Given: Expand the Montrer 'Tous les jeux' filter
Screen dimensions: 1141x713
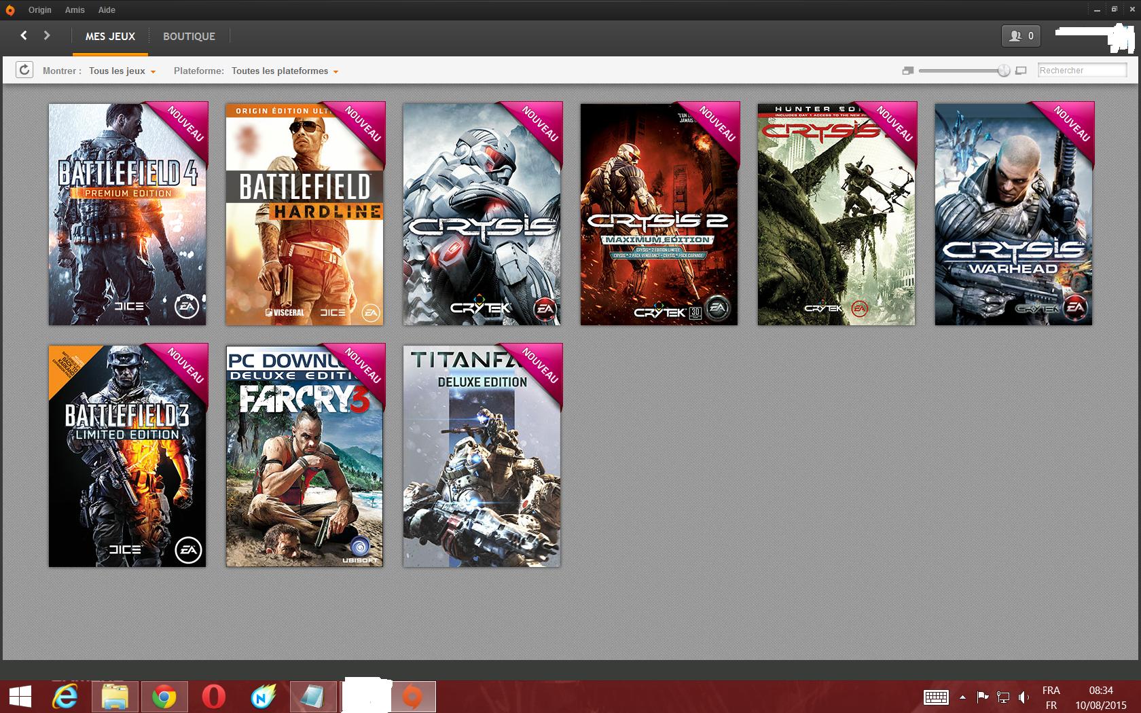Looking at the screenshot, I should click(122, 71).
